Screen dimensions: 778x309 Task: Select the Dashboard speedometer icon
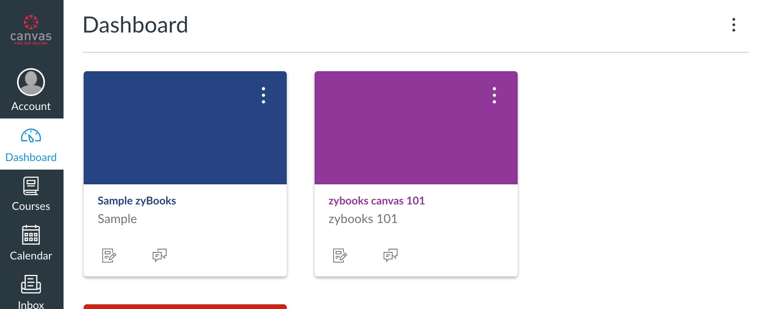(31, 136)
